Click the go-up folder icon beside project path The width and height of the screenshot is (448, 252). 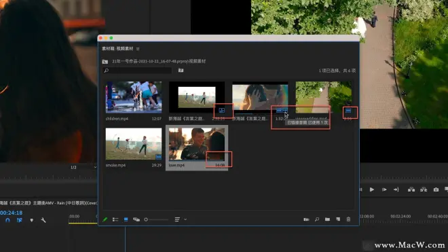105,62
